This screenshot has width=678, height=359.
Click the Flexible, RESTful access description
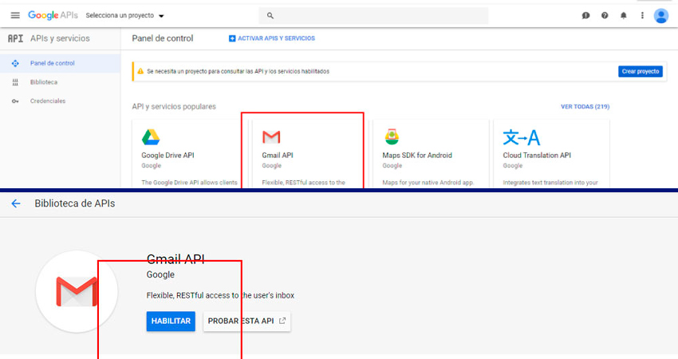click(x=220, y=295)
